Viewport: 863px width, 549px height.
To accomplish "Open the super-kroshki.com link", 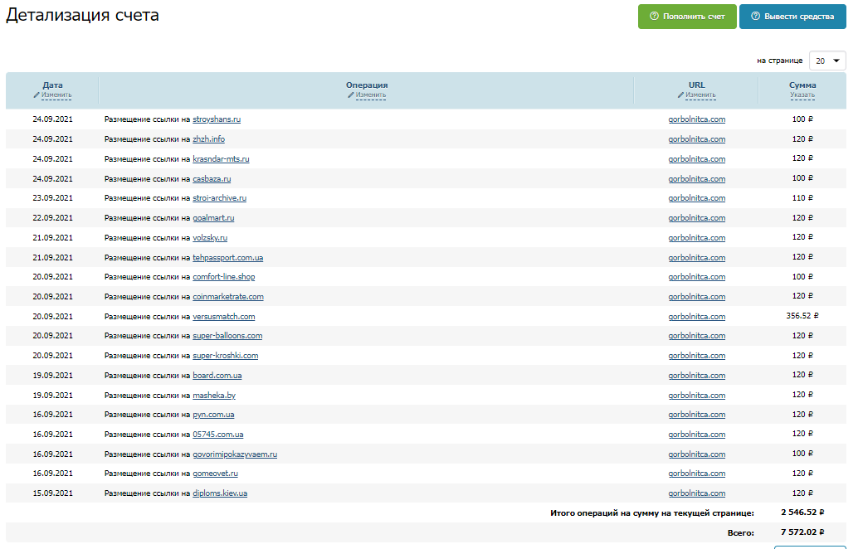I will pyautogui.click(x=225, y=356).
